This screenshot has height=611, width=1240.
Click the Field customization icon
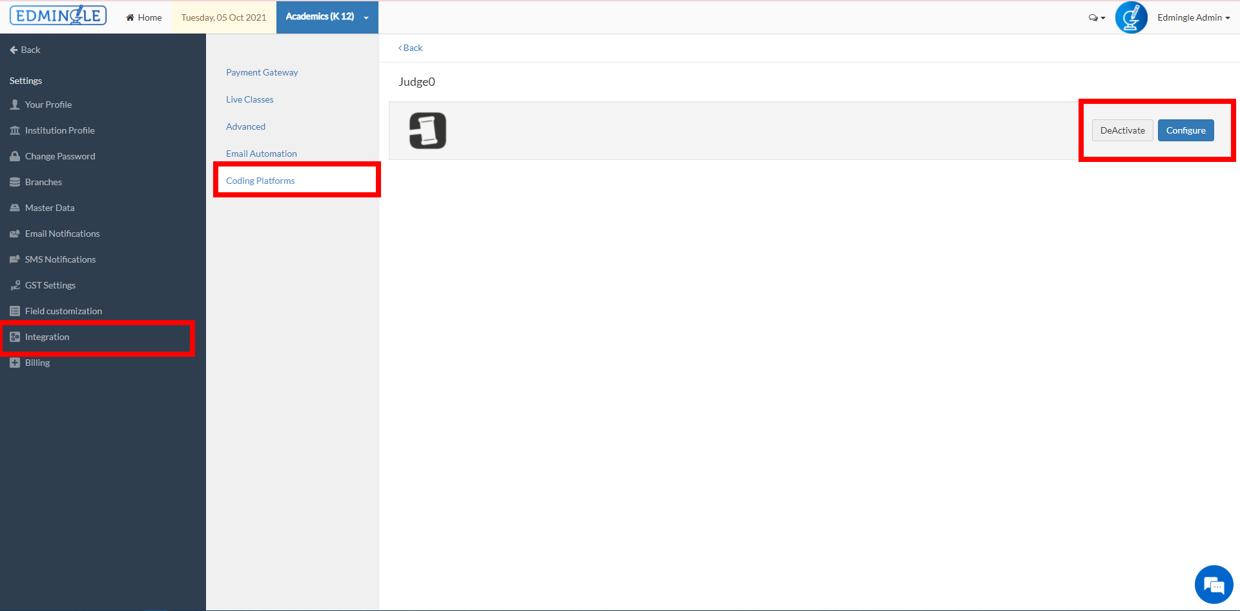pyautogui.click(x=15, y=311)
